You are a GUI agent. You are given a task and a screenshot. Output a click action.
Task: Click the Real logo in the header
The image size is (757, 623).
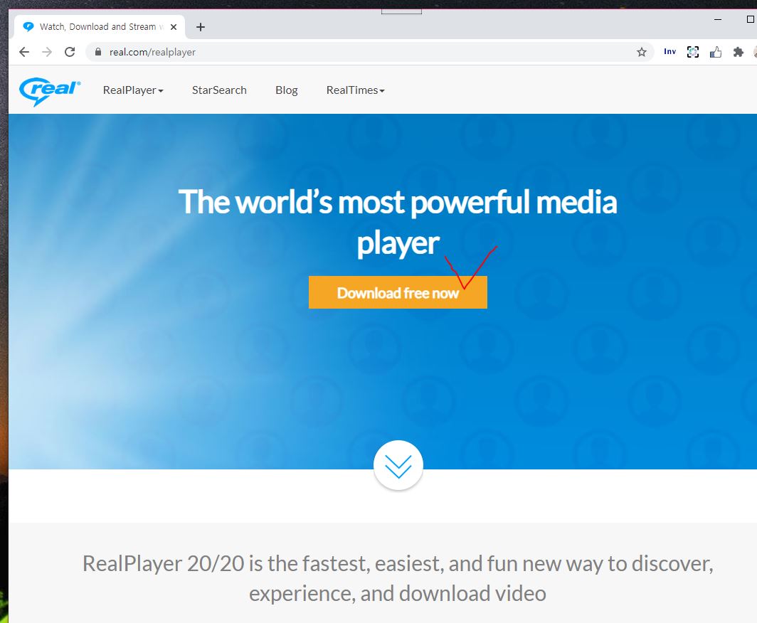(x=50, y=91)
